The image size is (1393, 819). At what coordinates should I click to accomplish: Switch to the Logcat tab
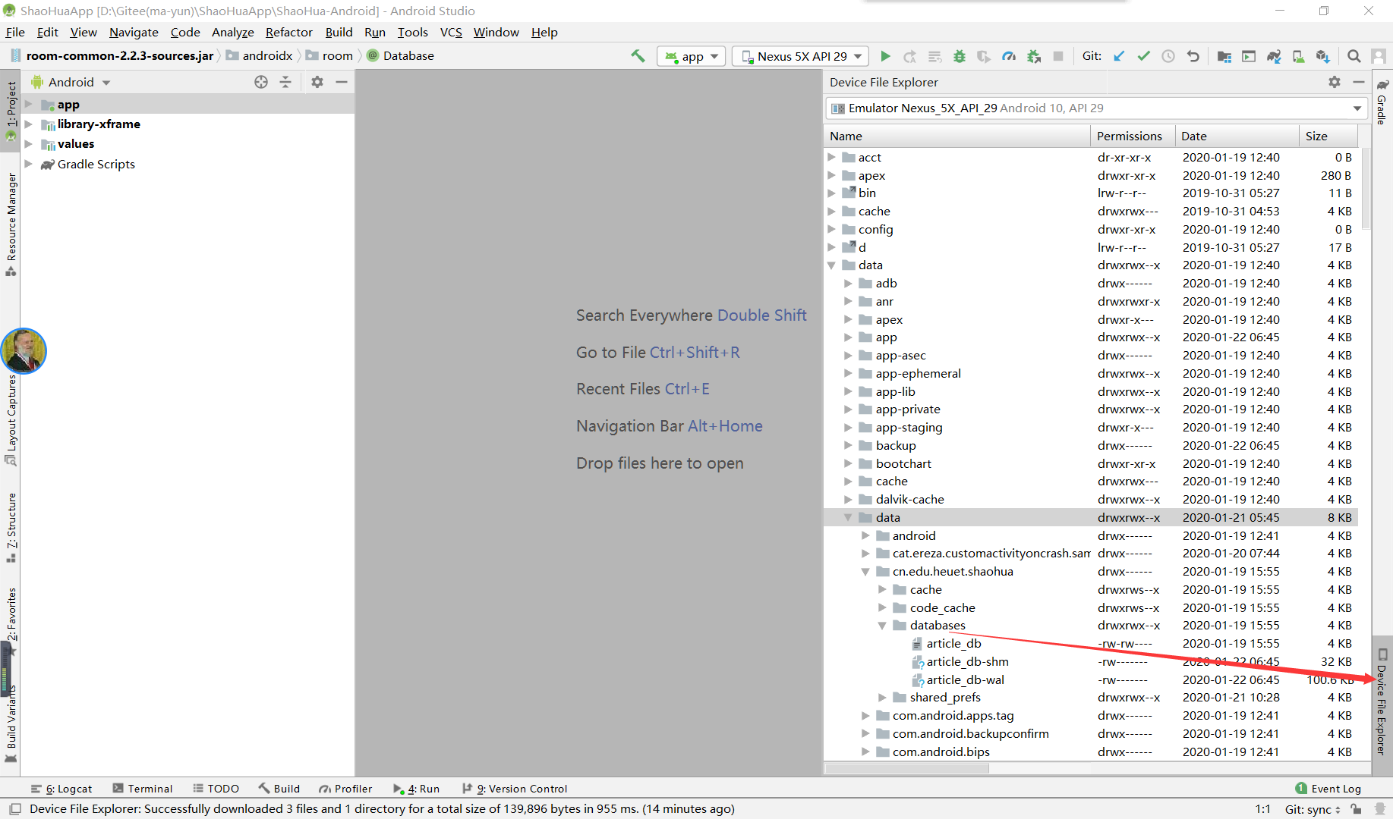[68, 788]
